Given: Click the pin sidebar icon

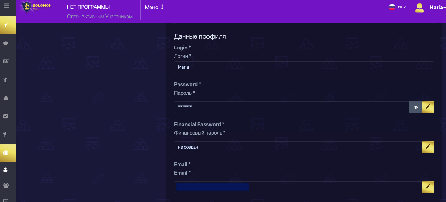Looking at the screenshot, I should click(6, 134).
